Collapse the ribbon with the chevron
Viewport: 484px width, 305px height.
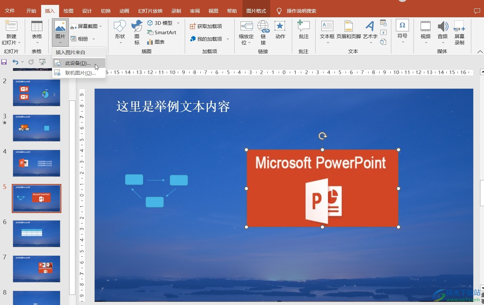point(480,52)
